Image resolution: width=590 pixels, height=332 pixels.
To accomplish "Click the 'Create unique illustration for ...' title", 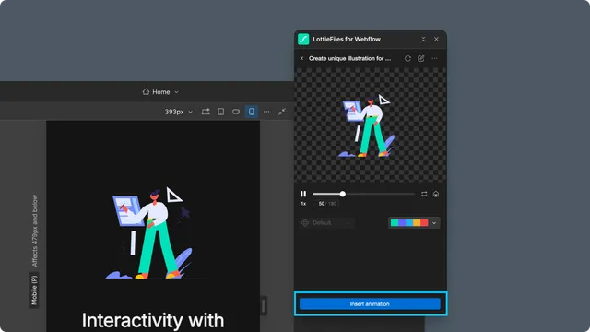I will [349, 58].
